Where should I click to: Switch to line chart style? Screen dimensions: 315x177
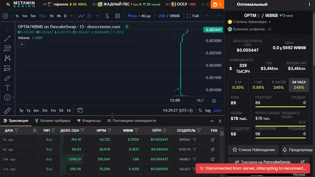[81, 16]
